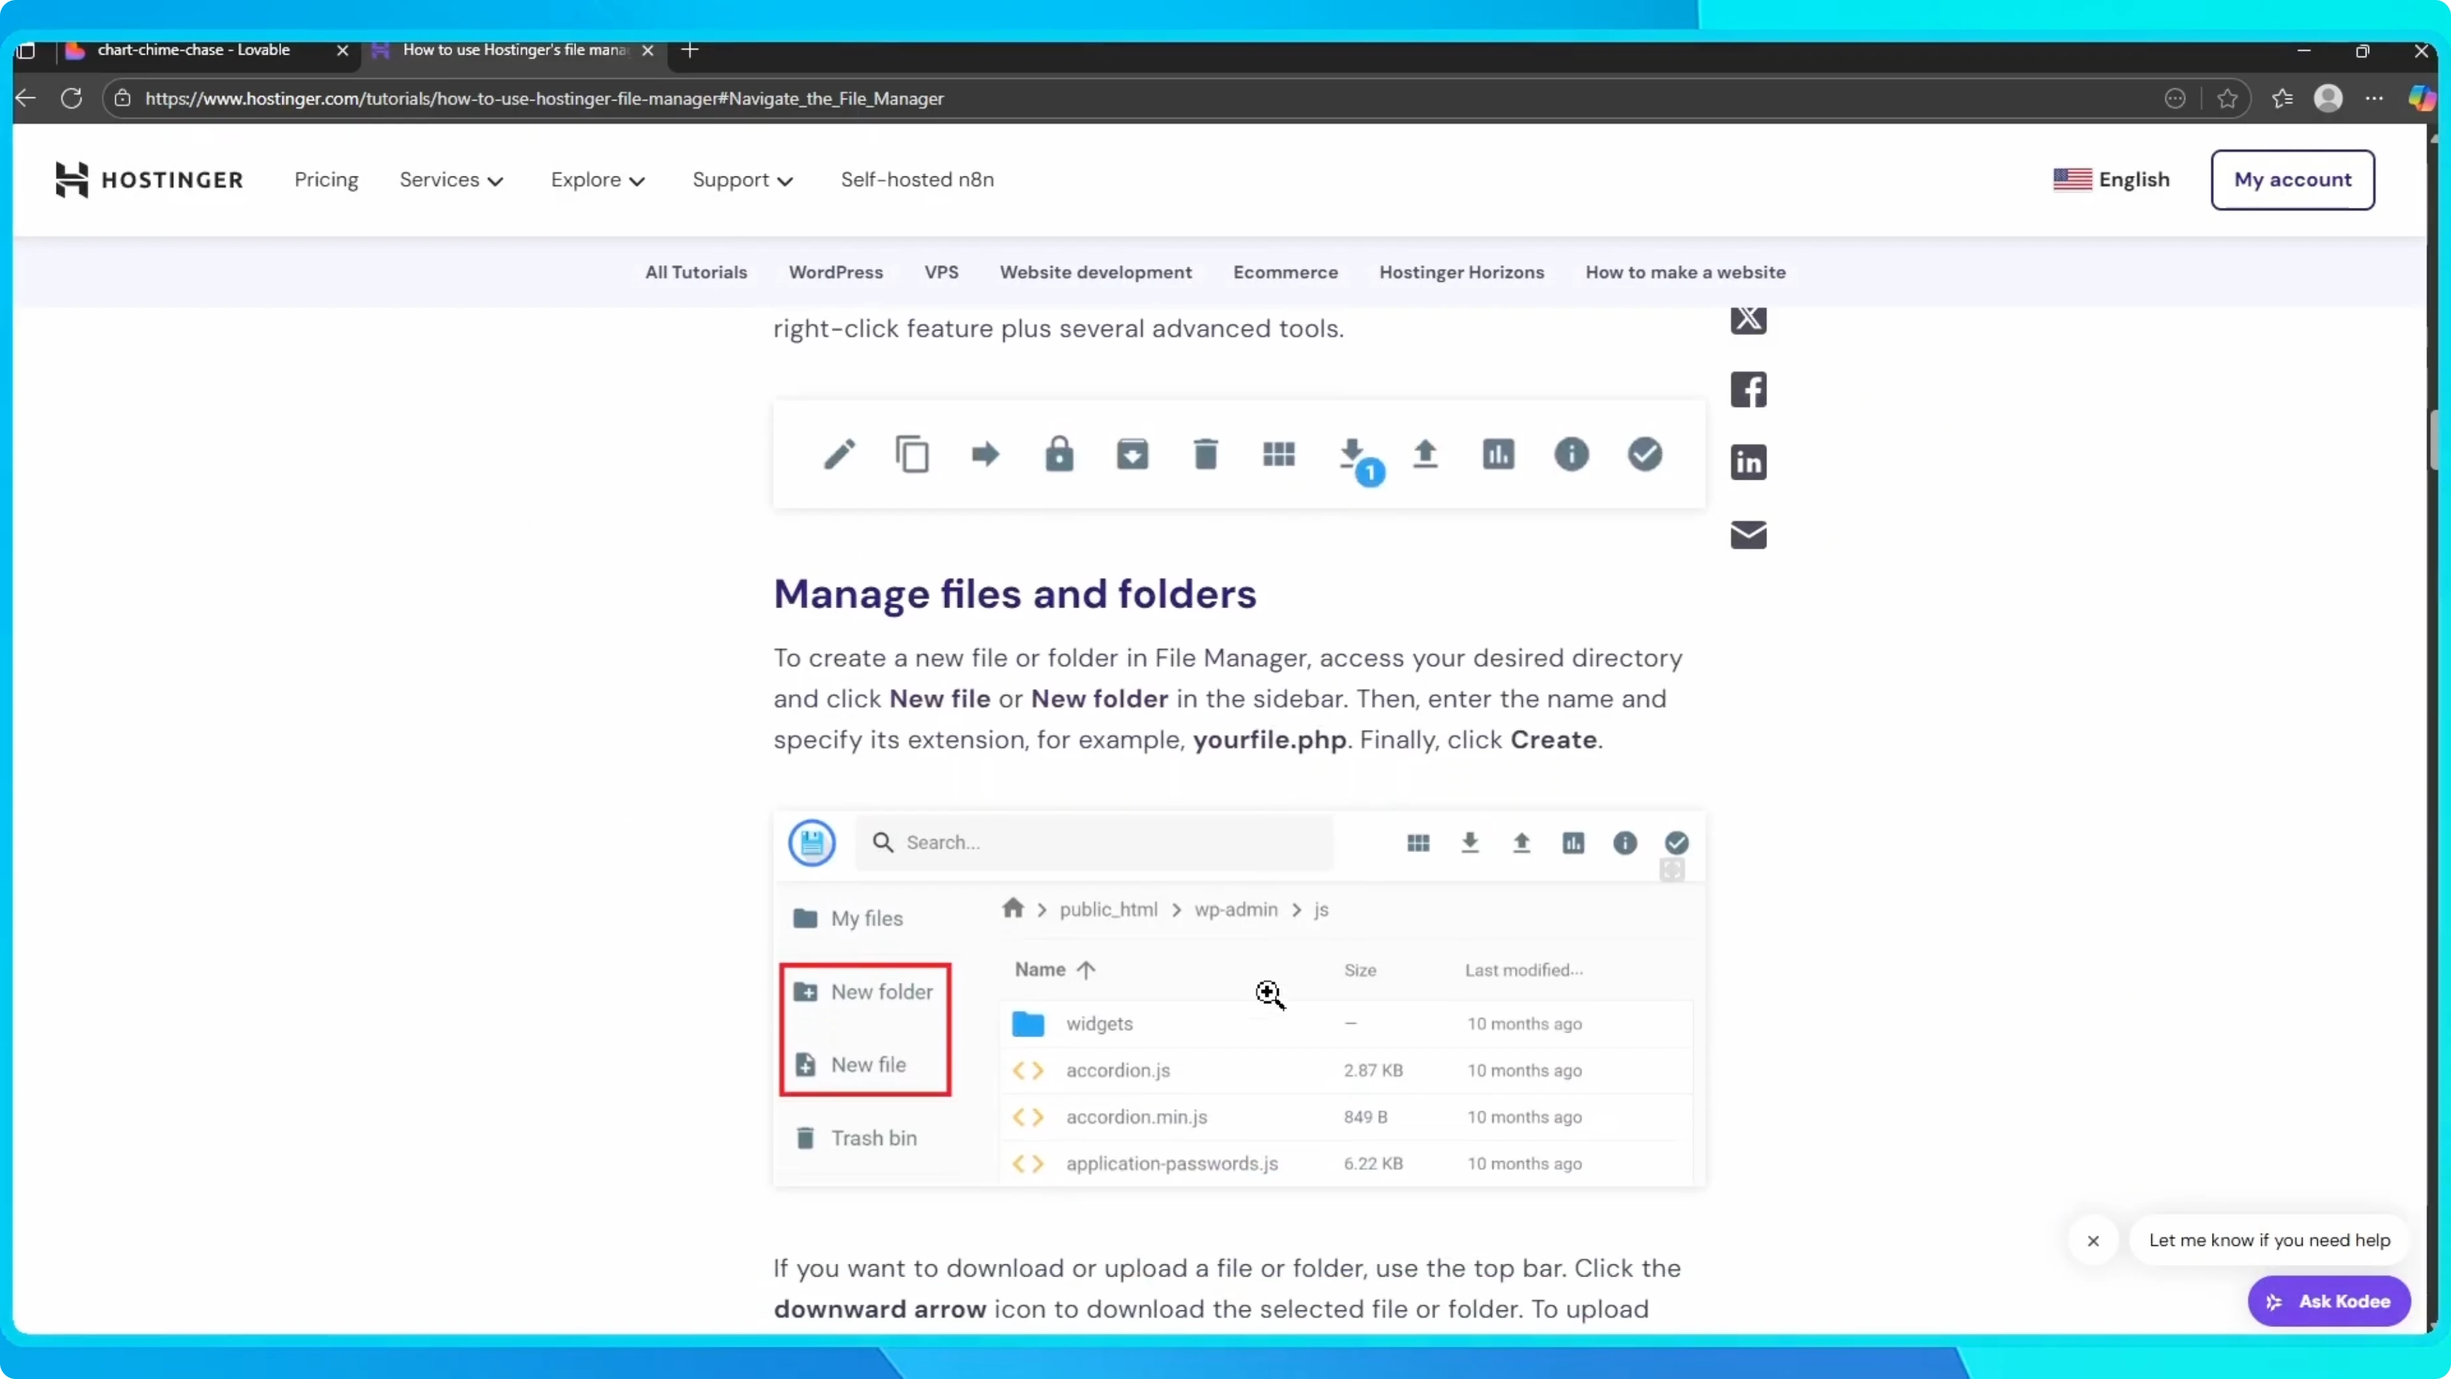This screenshot has width=2451, height=1379.
Task: Open the browser tab actions menu icon
Action: [x=26, y=51]
